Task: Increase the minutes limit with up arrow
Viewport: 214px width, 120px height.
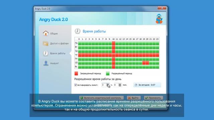Action: point(120,84)
